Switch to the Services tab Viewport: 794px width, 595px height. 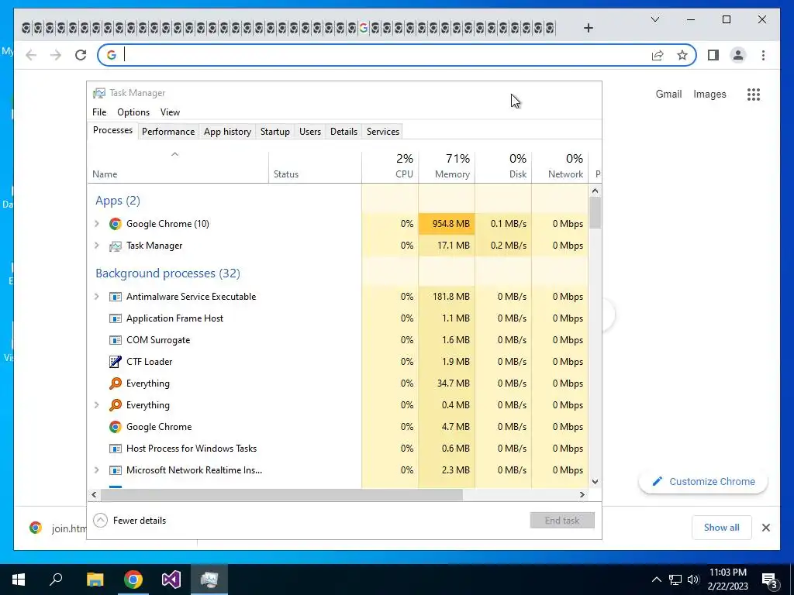click(x=383, y=132)
